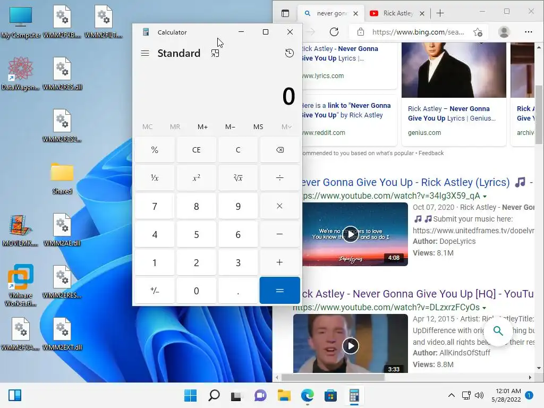
Task: Click CE to clear entry
Action: pyautogui.click(x=197, y=150)
